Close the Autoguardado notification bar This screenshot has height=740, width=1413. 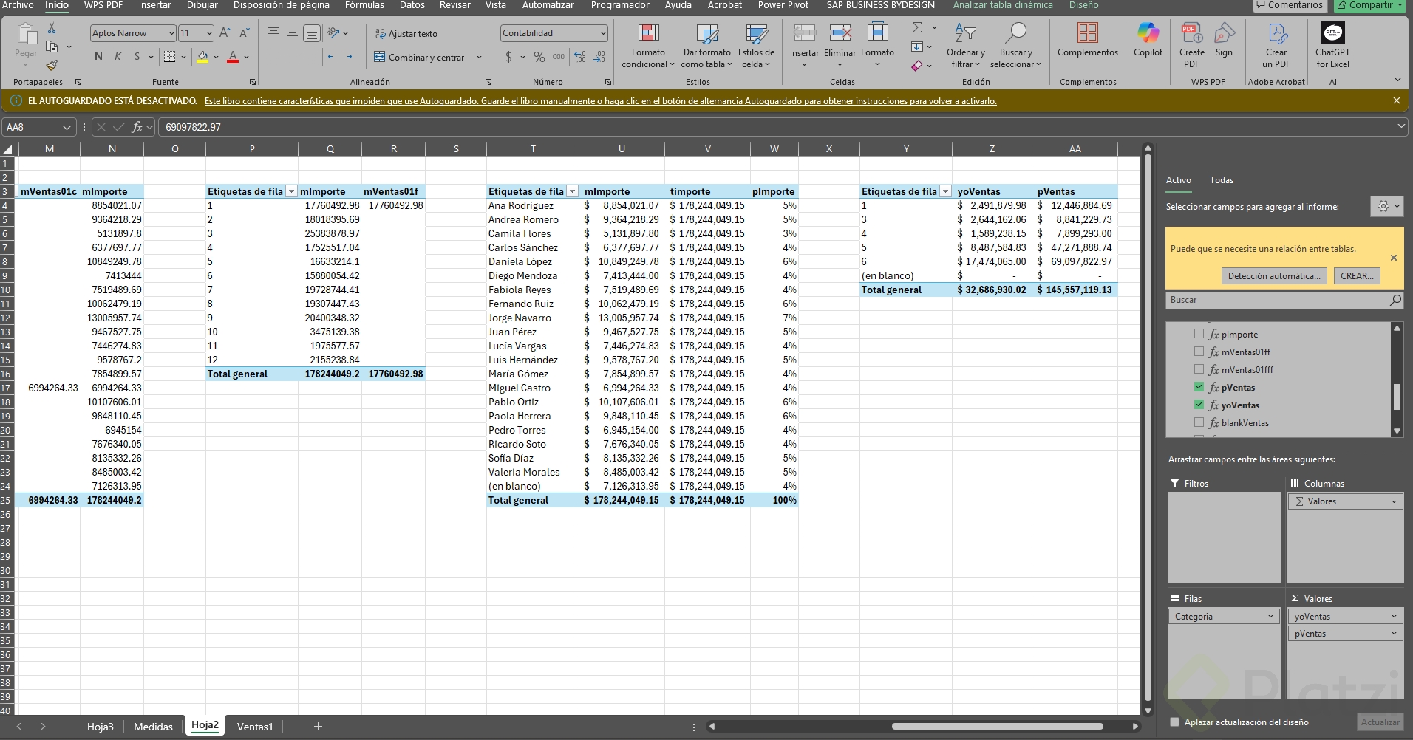pos(1396,100)
